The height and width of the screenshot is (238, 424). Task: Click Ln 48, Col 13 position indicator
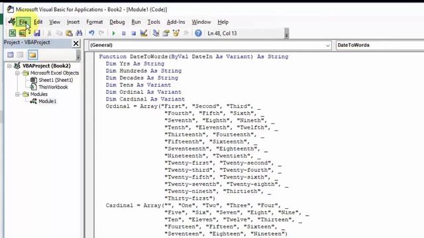(x=222, y=33)
